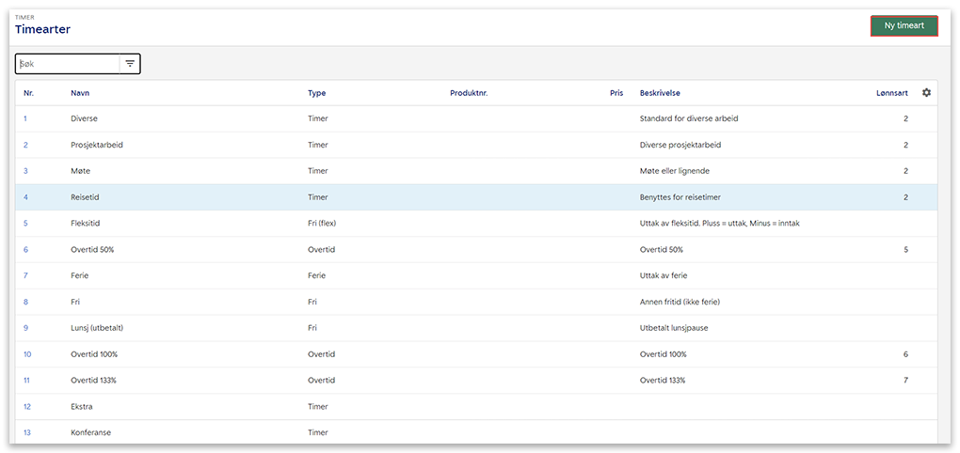Screen dimensions: 960x453
Task: Open timeart number 7 Ferie link
Action: tap(25, 276)
